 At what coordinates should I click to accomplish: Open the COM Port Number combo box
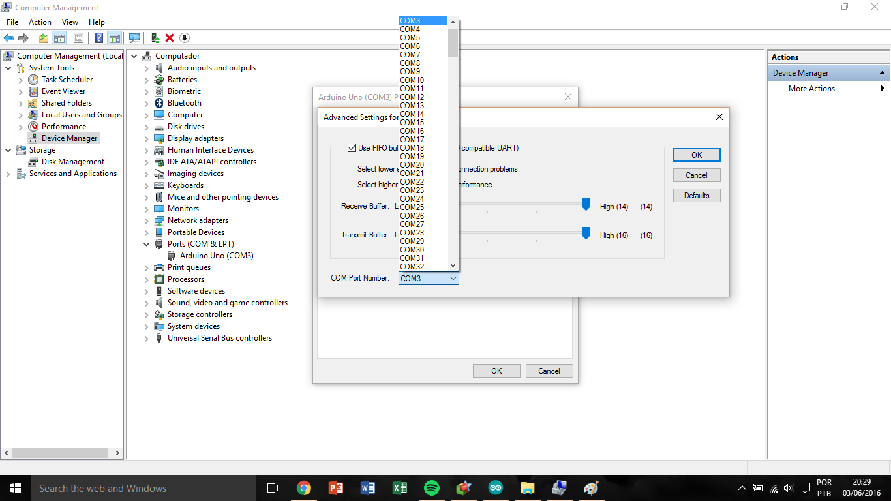click(429, 278)
